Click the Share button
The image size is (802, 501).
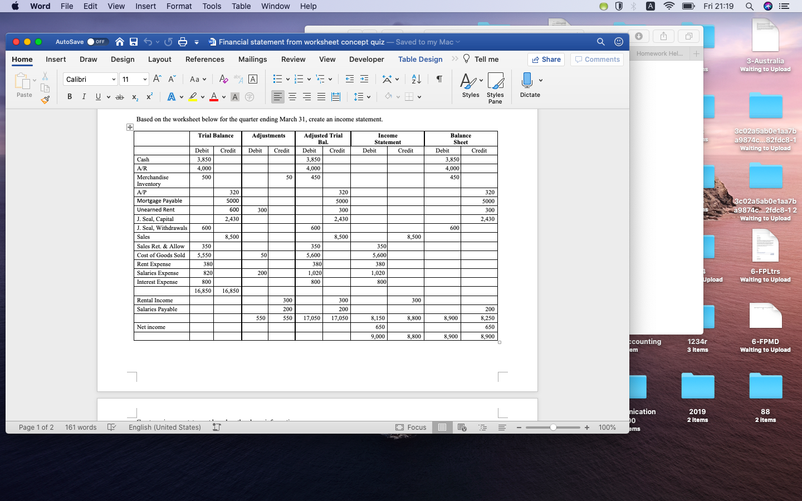point(545,59)
